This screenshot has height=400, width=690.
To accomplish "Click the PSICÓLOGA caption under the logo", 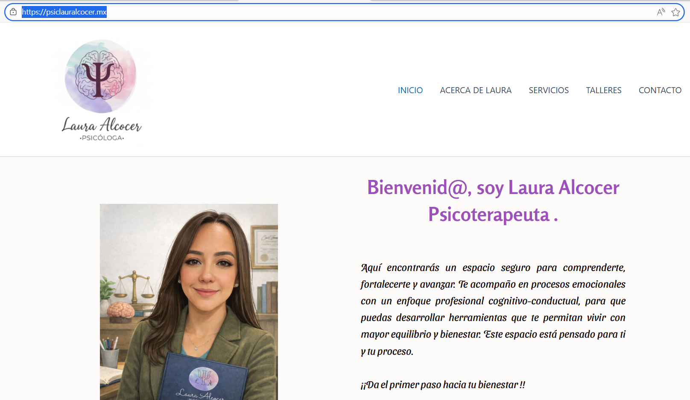I will click(102, 138).
